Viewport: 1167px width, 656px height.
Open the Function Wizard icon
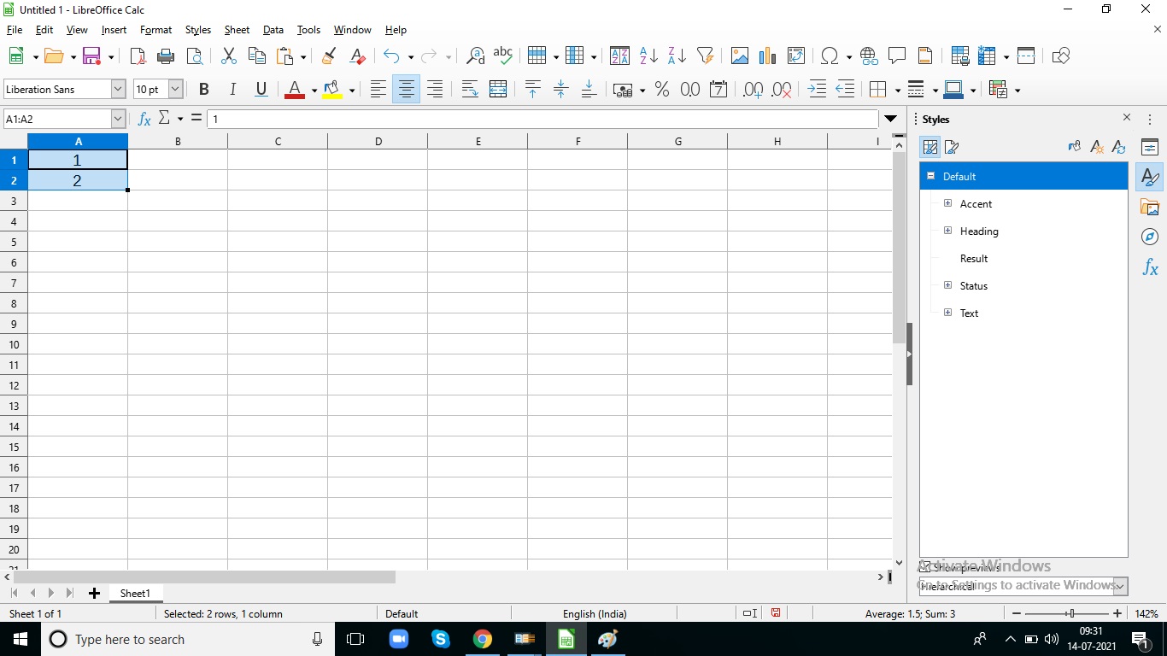click(x=144, y=119)
